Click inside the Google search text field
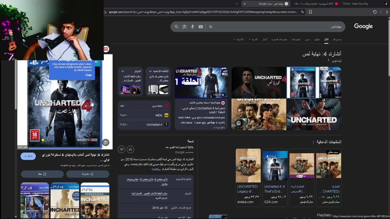The height and width of the screenshot is (219, 390). 277,27
